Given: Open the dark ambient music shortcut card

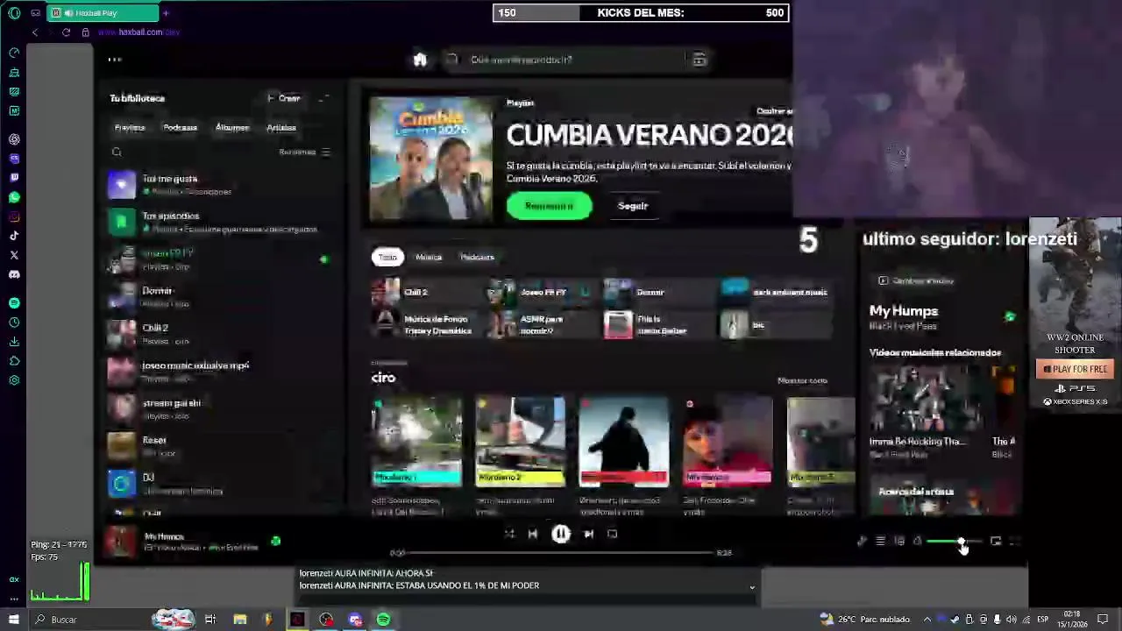Looking at the screenshot, I should click(776, 292).
